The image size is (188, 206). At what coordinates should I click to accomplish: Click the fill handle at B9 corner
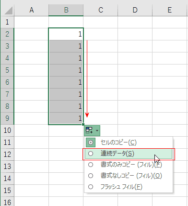click(x=83, y=124)
